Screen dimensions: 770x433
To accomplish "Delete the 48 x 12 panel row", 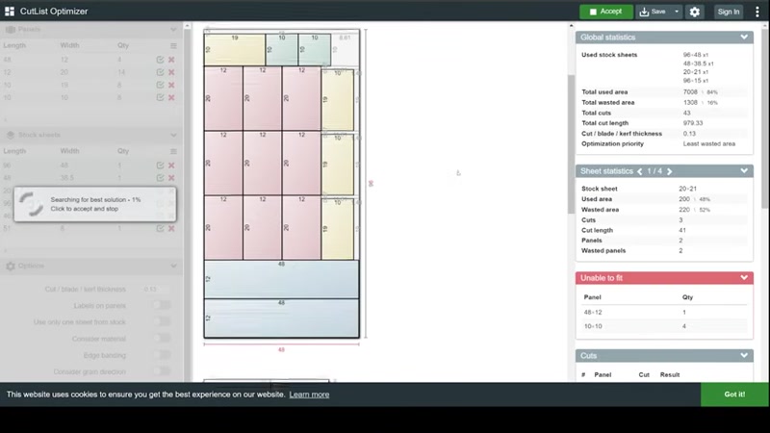I will click(171, 60).
